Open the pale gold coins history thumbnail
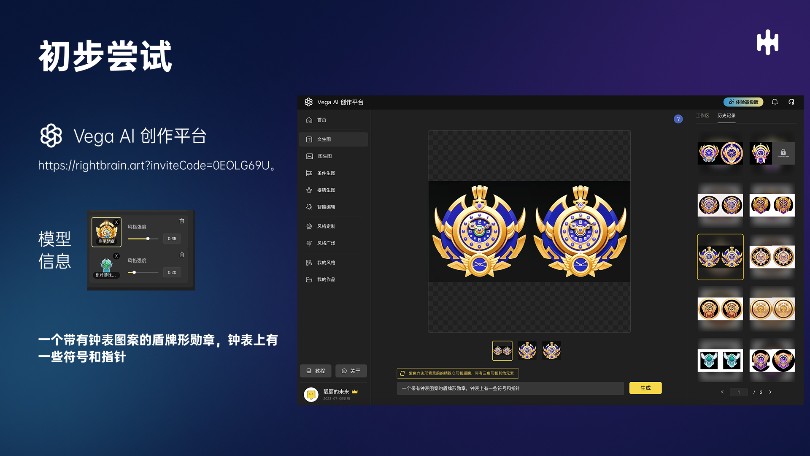The image size is (810, 456). coord(772,309)
